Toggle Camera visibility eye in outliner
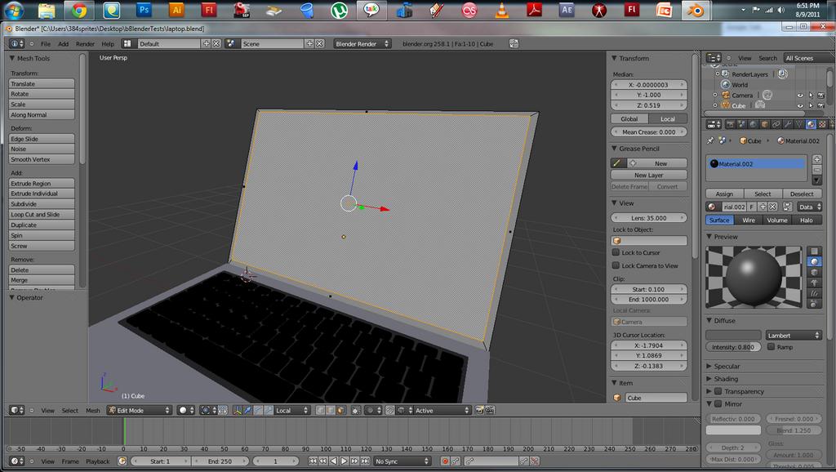Viewport: 836px width, 472px height. point(800,96)
